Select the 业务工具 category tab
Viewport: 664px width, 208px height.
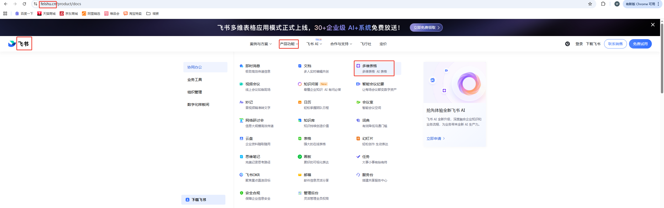pyautogui.click(x=195, y=80)
